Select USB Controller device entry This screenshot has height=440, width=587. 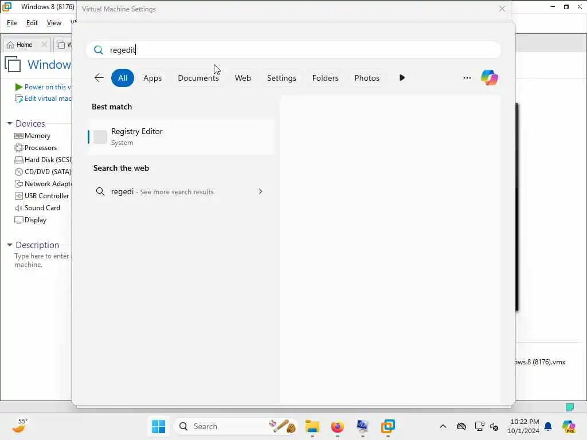point(47,196)
